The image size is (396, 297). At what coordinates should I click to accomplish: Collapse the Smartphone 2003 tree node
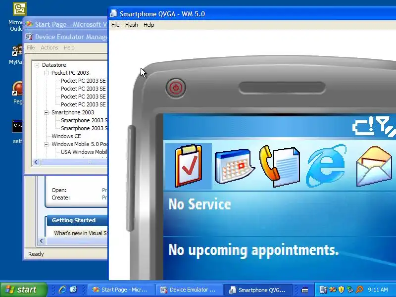[46, 113]
